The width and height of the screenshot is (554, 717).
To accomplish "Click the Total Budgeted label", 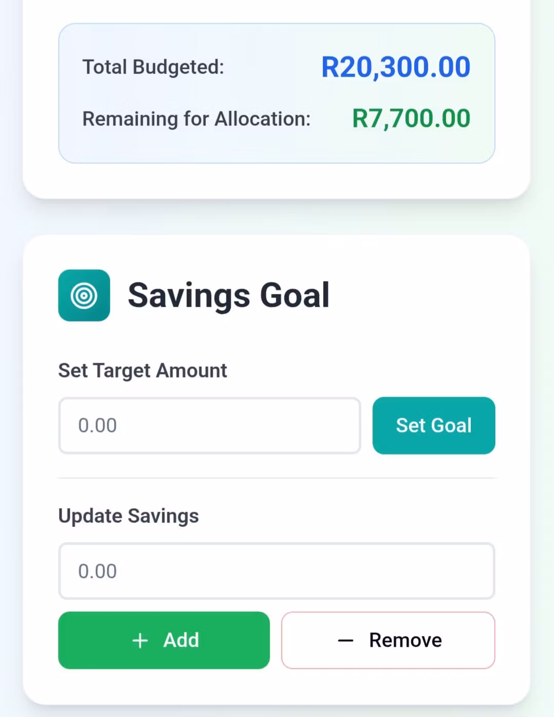I will [x=153, y=67].
